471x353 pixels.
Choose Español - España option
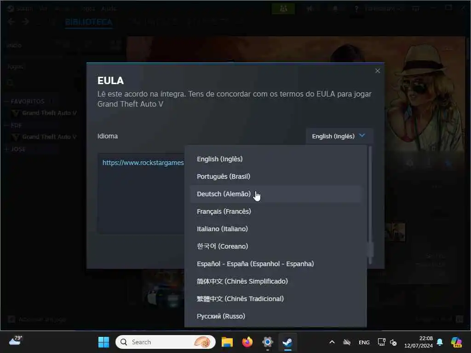pyautogui.click(x=276, y=263)
